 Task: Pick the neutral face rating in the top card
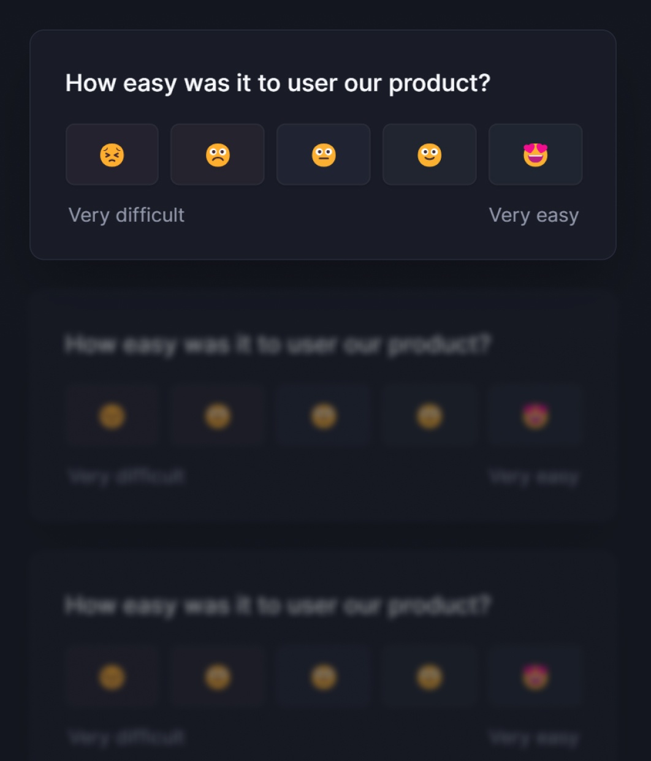[324, 154]
